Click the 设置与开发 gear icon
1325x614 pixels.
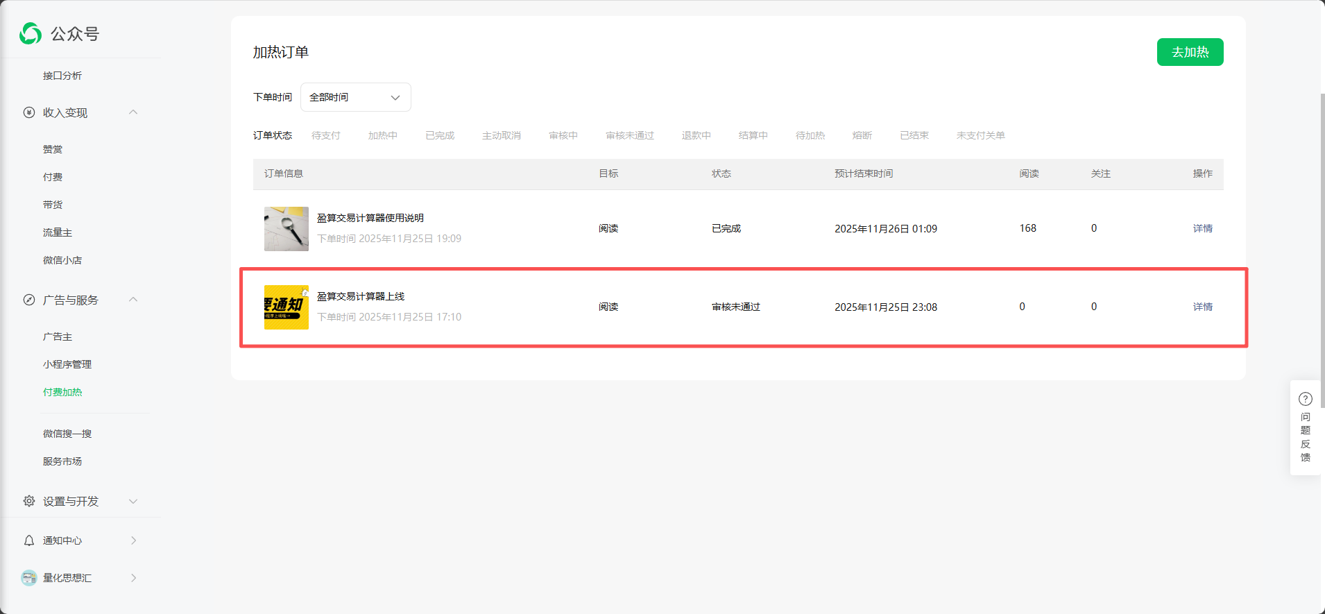(29, 501)
